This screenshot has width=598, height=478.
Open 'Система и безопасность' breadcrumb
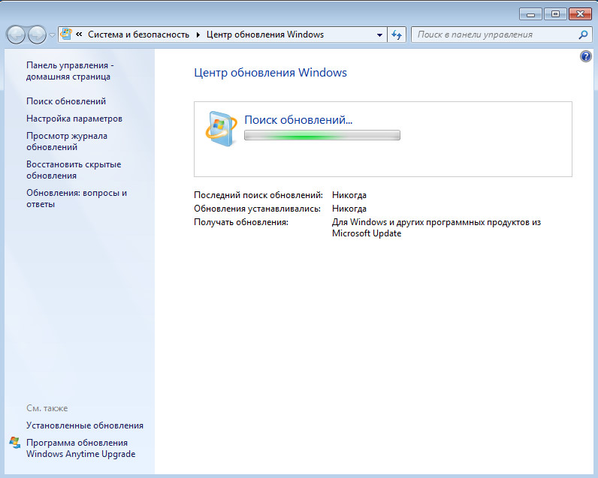[138, 35]
